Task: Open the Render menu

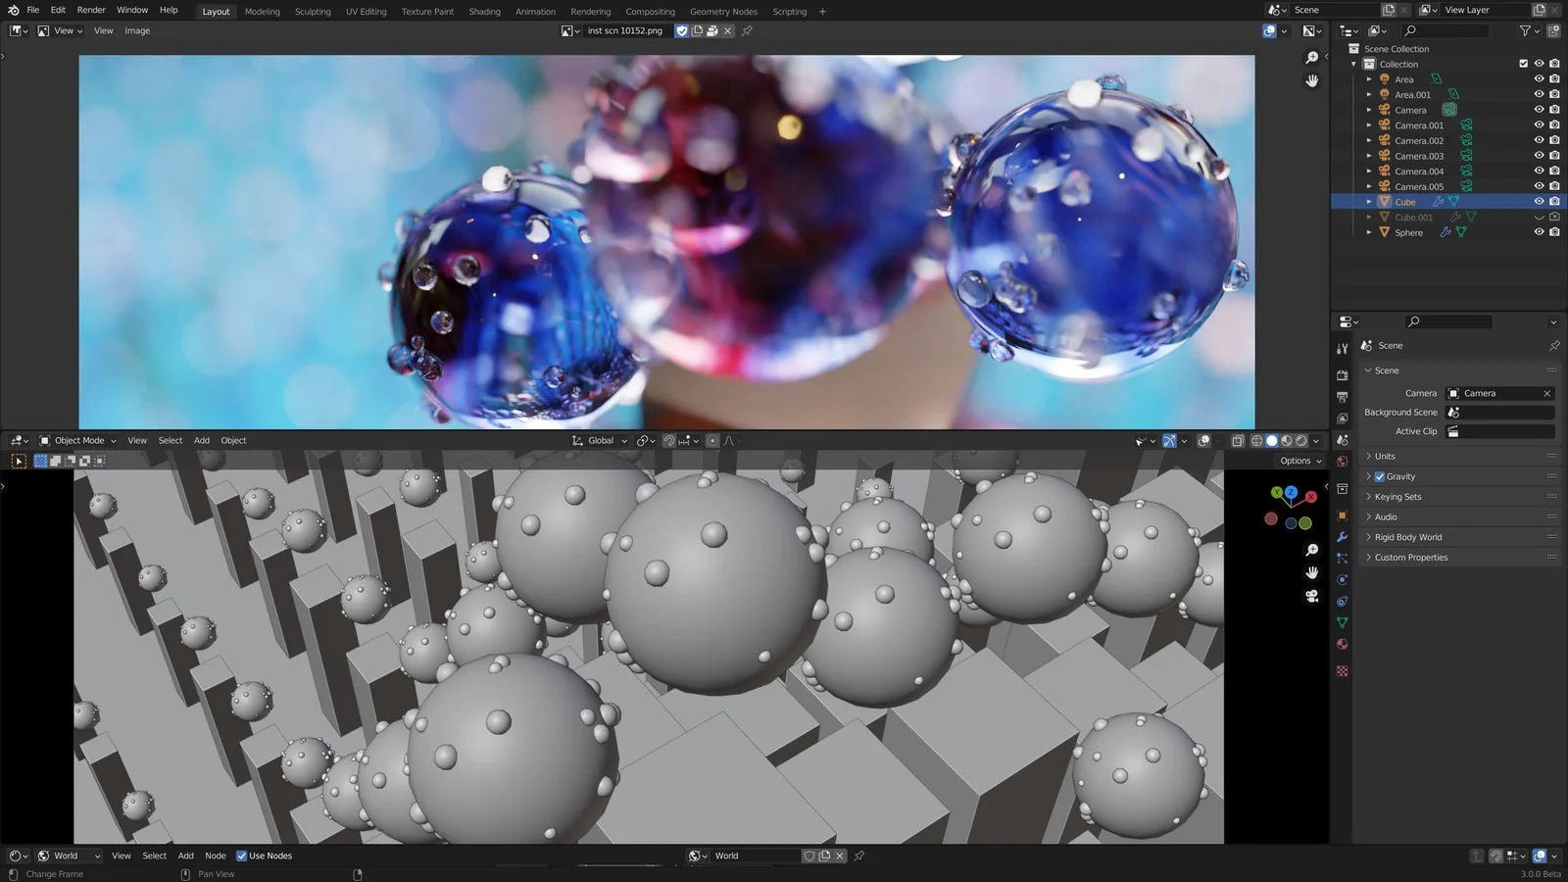Action: click(90, 11)
